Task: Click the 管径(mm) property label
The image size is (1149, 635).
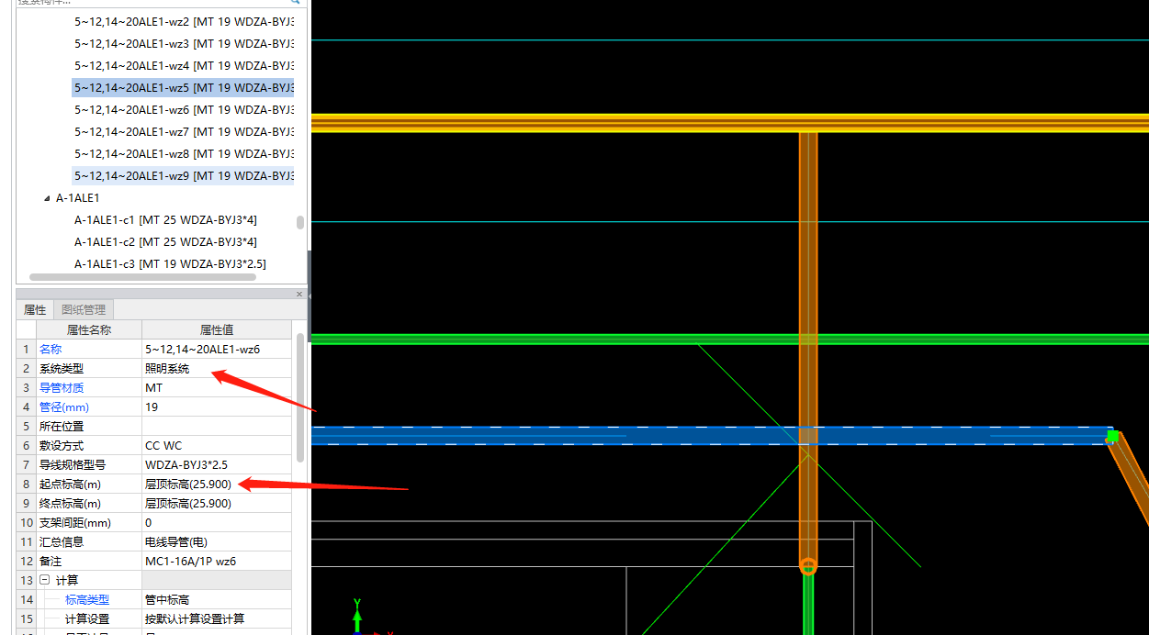Action: pos(63,407)
